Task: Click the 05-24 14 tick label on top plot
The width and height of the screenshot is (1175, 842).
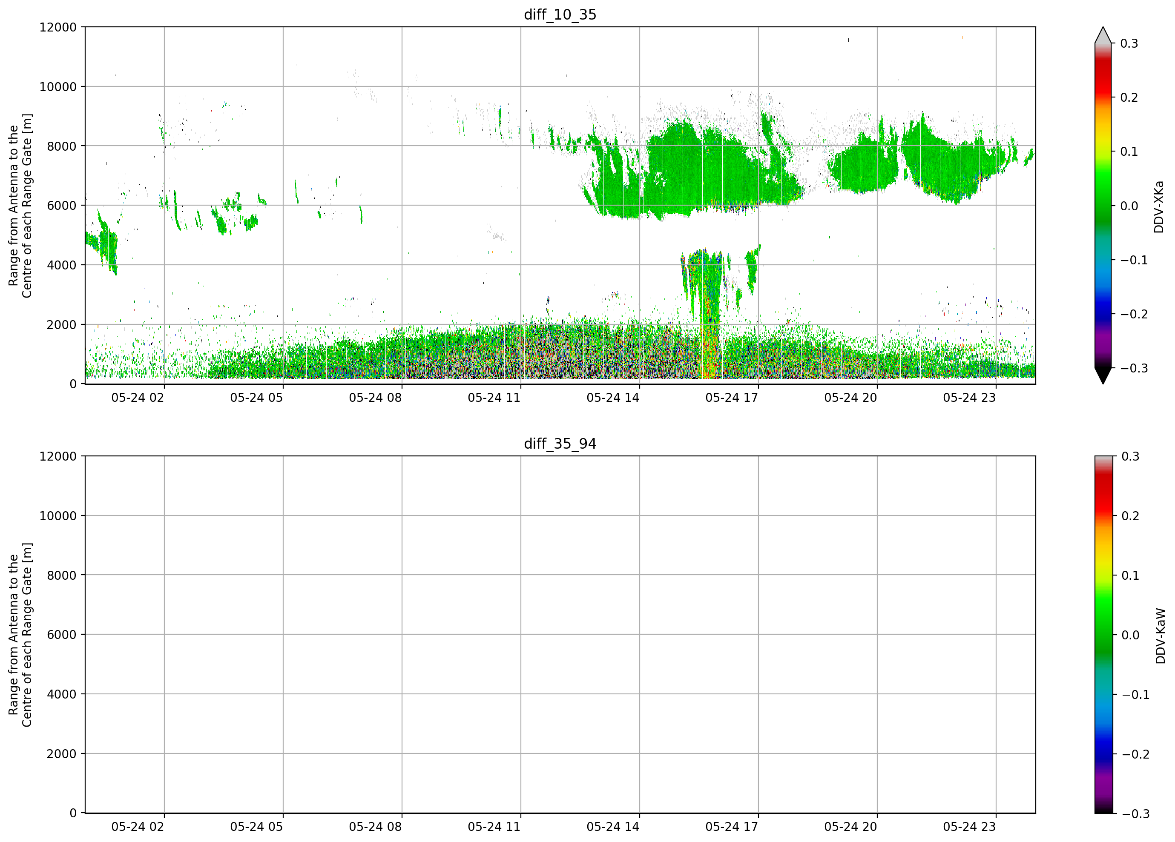Action: pyautogui.click(x=613, y=398)
